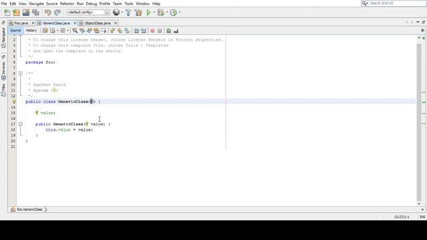This screenshot has width=427, height=240.
Task: Close the GenericClass.java tab
Action: pos(75,23)
